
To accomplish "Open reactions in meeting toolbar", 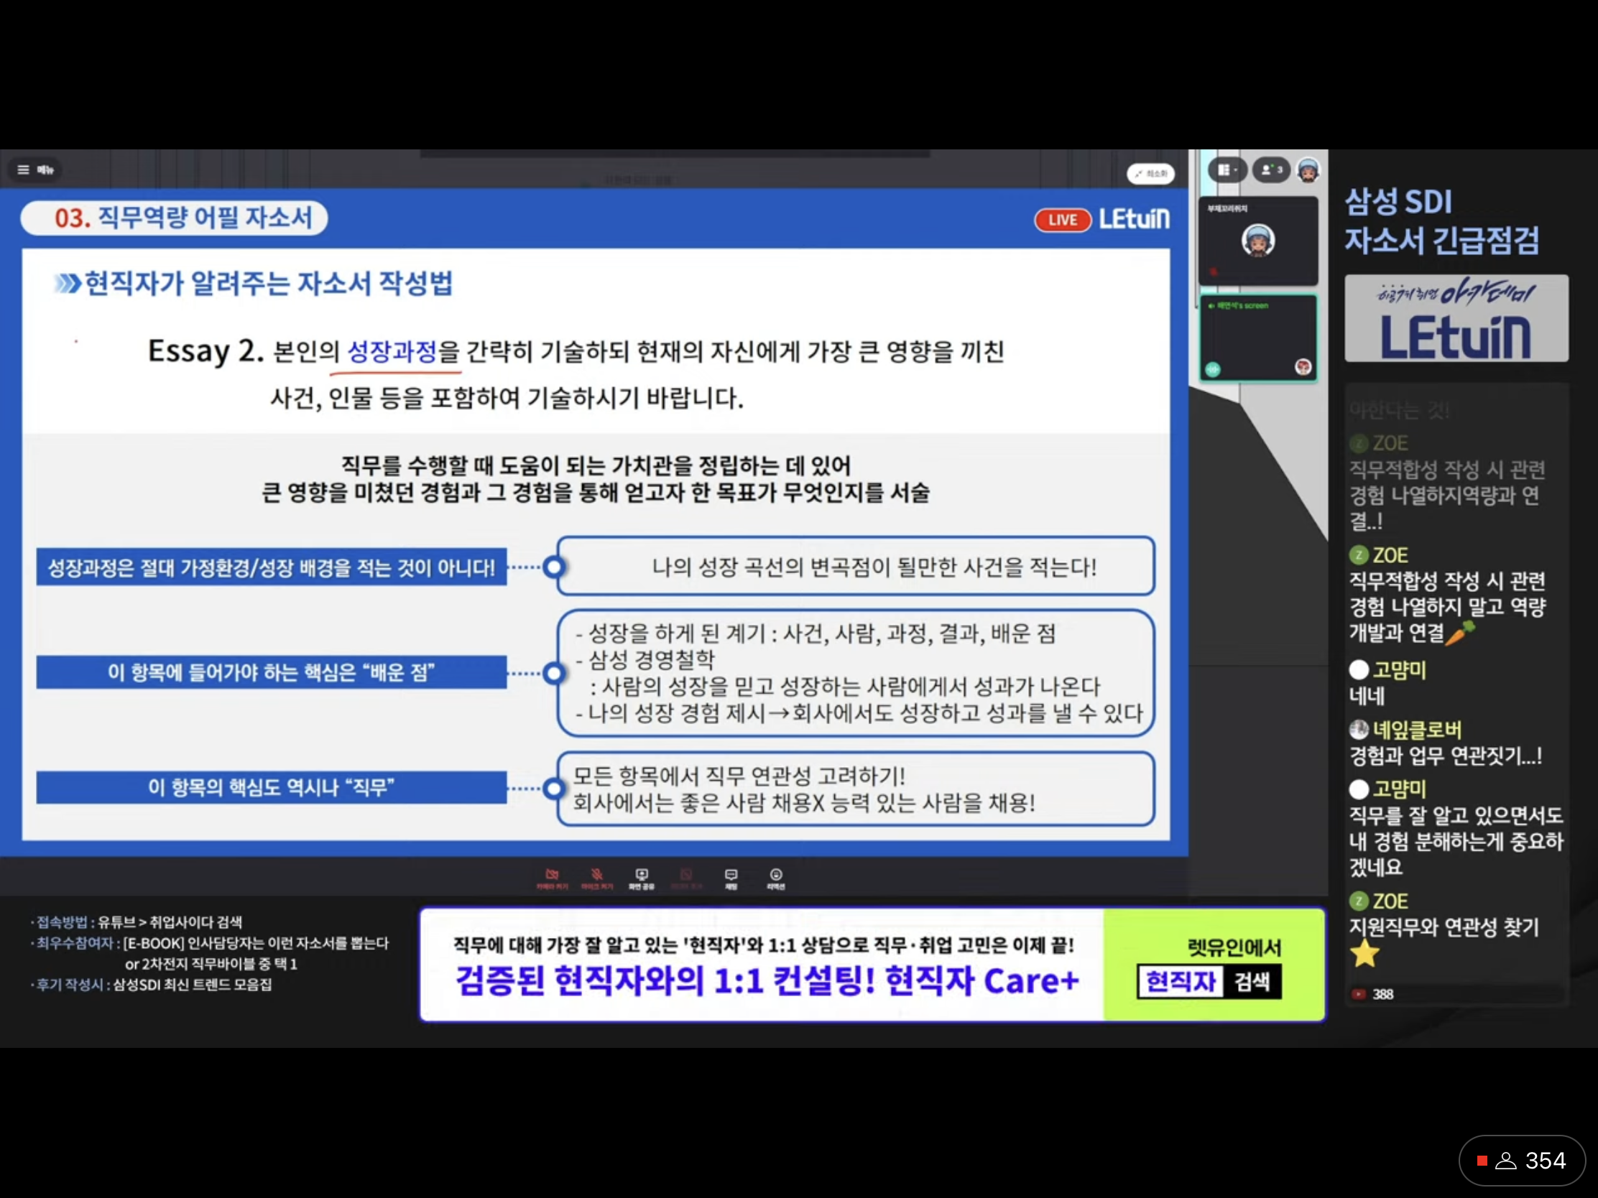I will 776,878.
